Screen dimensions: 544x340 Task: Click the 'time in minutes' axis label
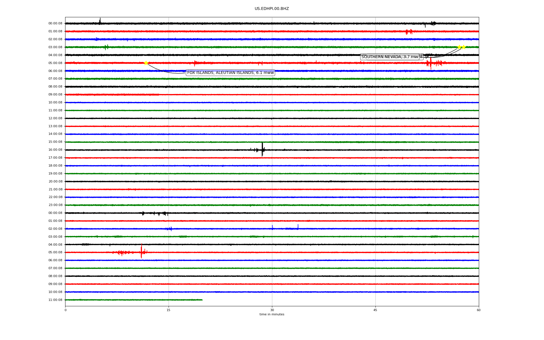click(272, 314)
